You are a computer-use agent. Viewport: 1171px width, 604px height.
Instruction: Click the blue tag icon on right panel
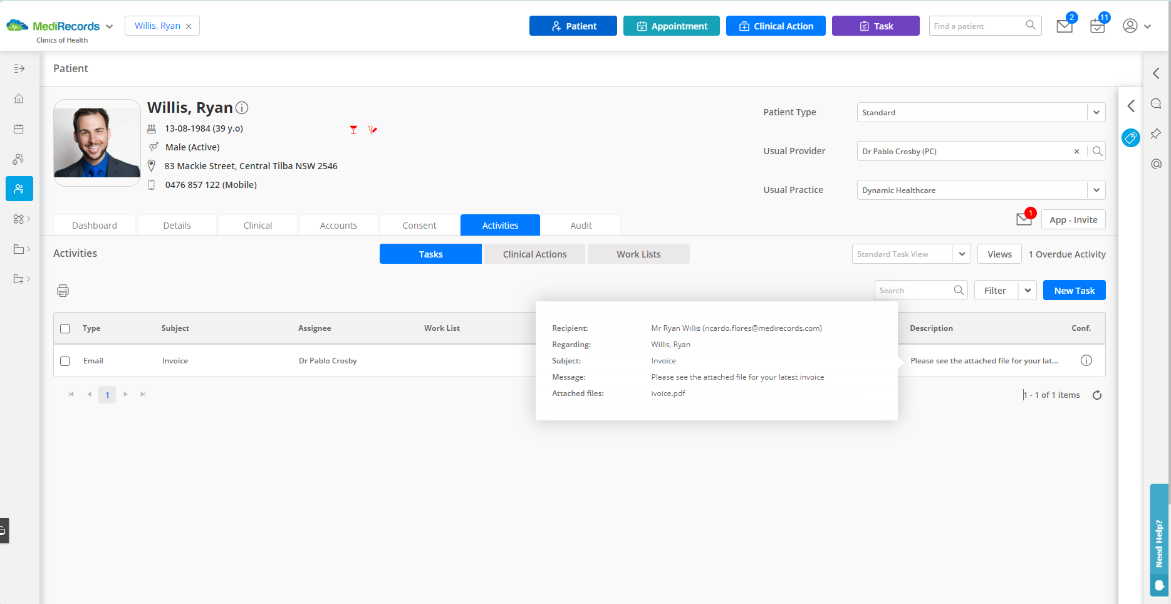pyautogui.click(x=1131, y=138)
